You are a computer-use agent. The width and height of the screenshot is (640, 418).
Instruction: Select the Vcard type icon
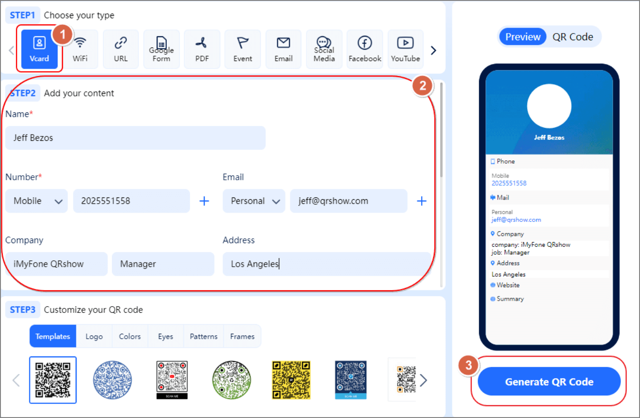pyautogui.click(x=39, y=49)
